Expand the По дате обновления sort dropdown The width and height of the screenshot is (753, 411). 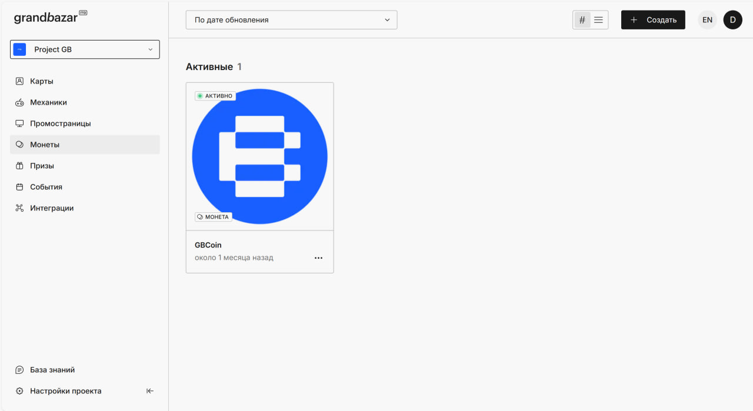pyautogui.click(x=291, y=20)
